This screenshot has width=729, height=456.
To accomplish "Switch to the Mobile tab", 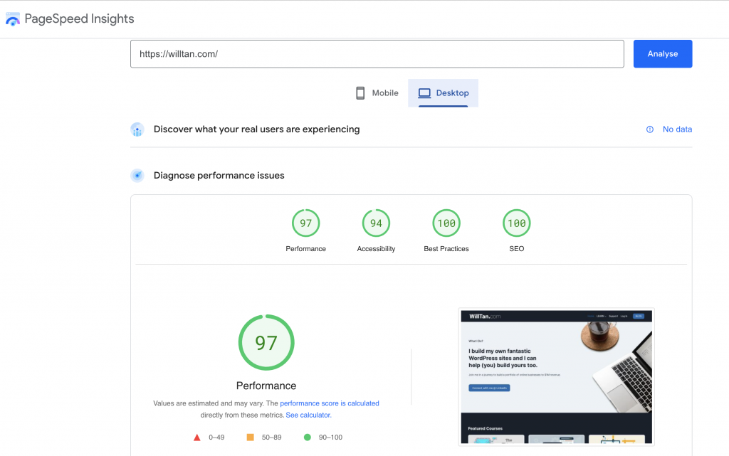I will click(x=377, y=93).
